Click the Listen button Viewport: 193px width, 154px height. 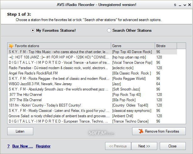(20, 131)
